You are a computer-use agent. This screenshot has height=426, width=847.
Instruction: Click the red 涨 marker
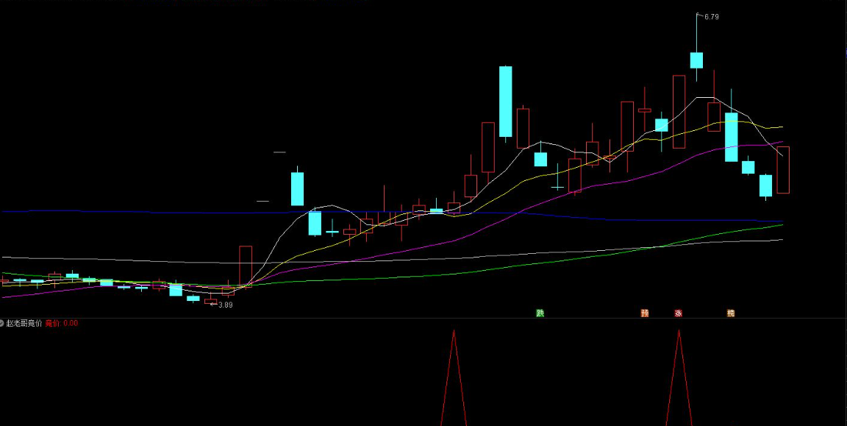click(679, 313)
